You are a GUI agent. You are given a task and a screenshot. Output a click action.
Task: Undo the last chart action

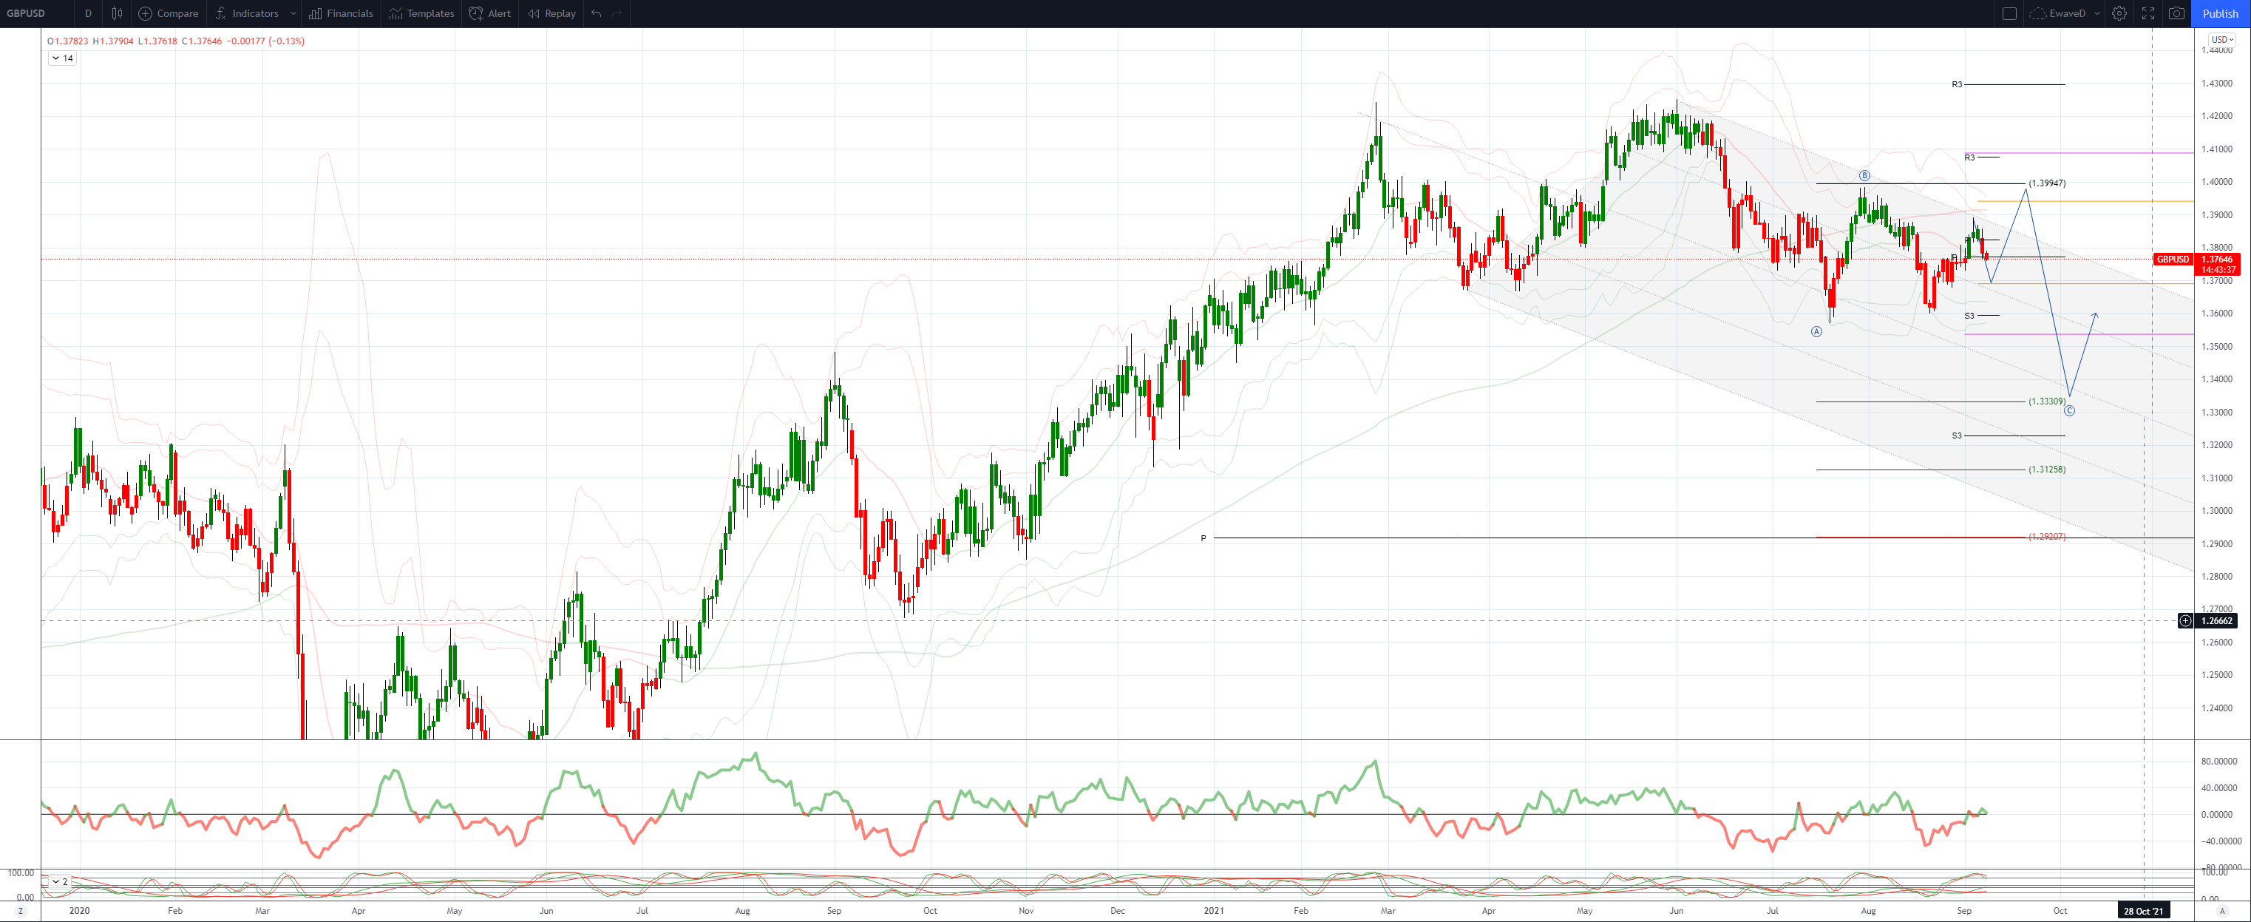(596, 13)
